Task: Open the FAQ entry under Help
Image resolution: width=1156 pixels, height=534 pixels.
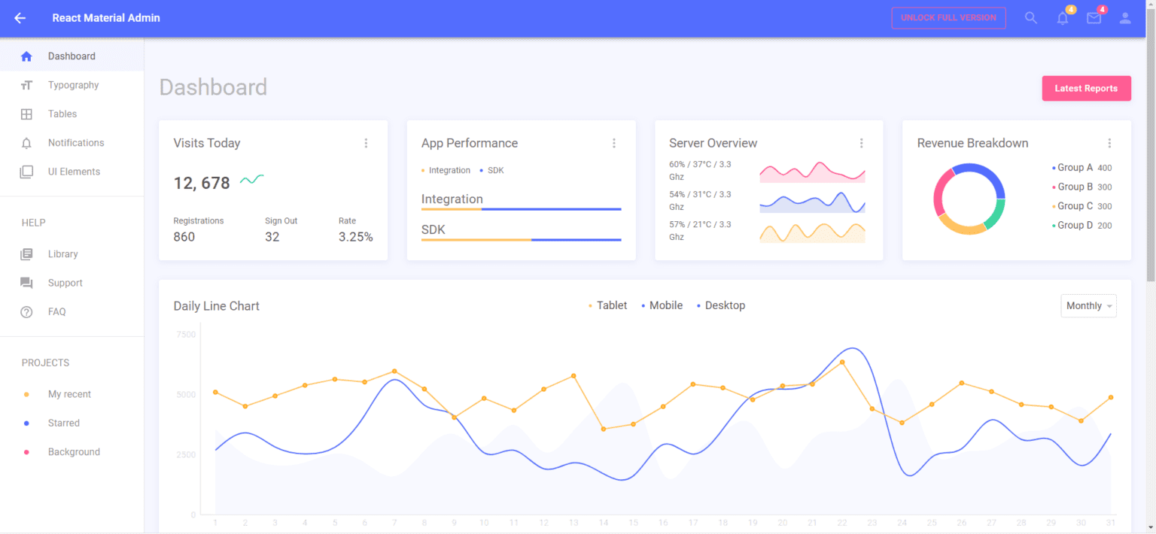Action: pos(56,311)
